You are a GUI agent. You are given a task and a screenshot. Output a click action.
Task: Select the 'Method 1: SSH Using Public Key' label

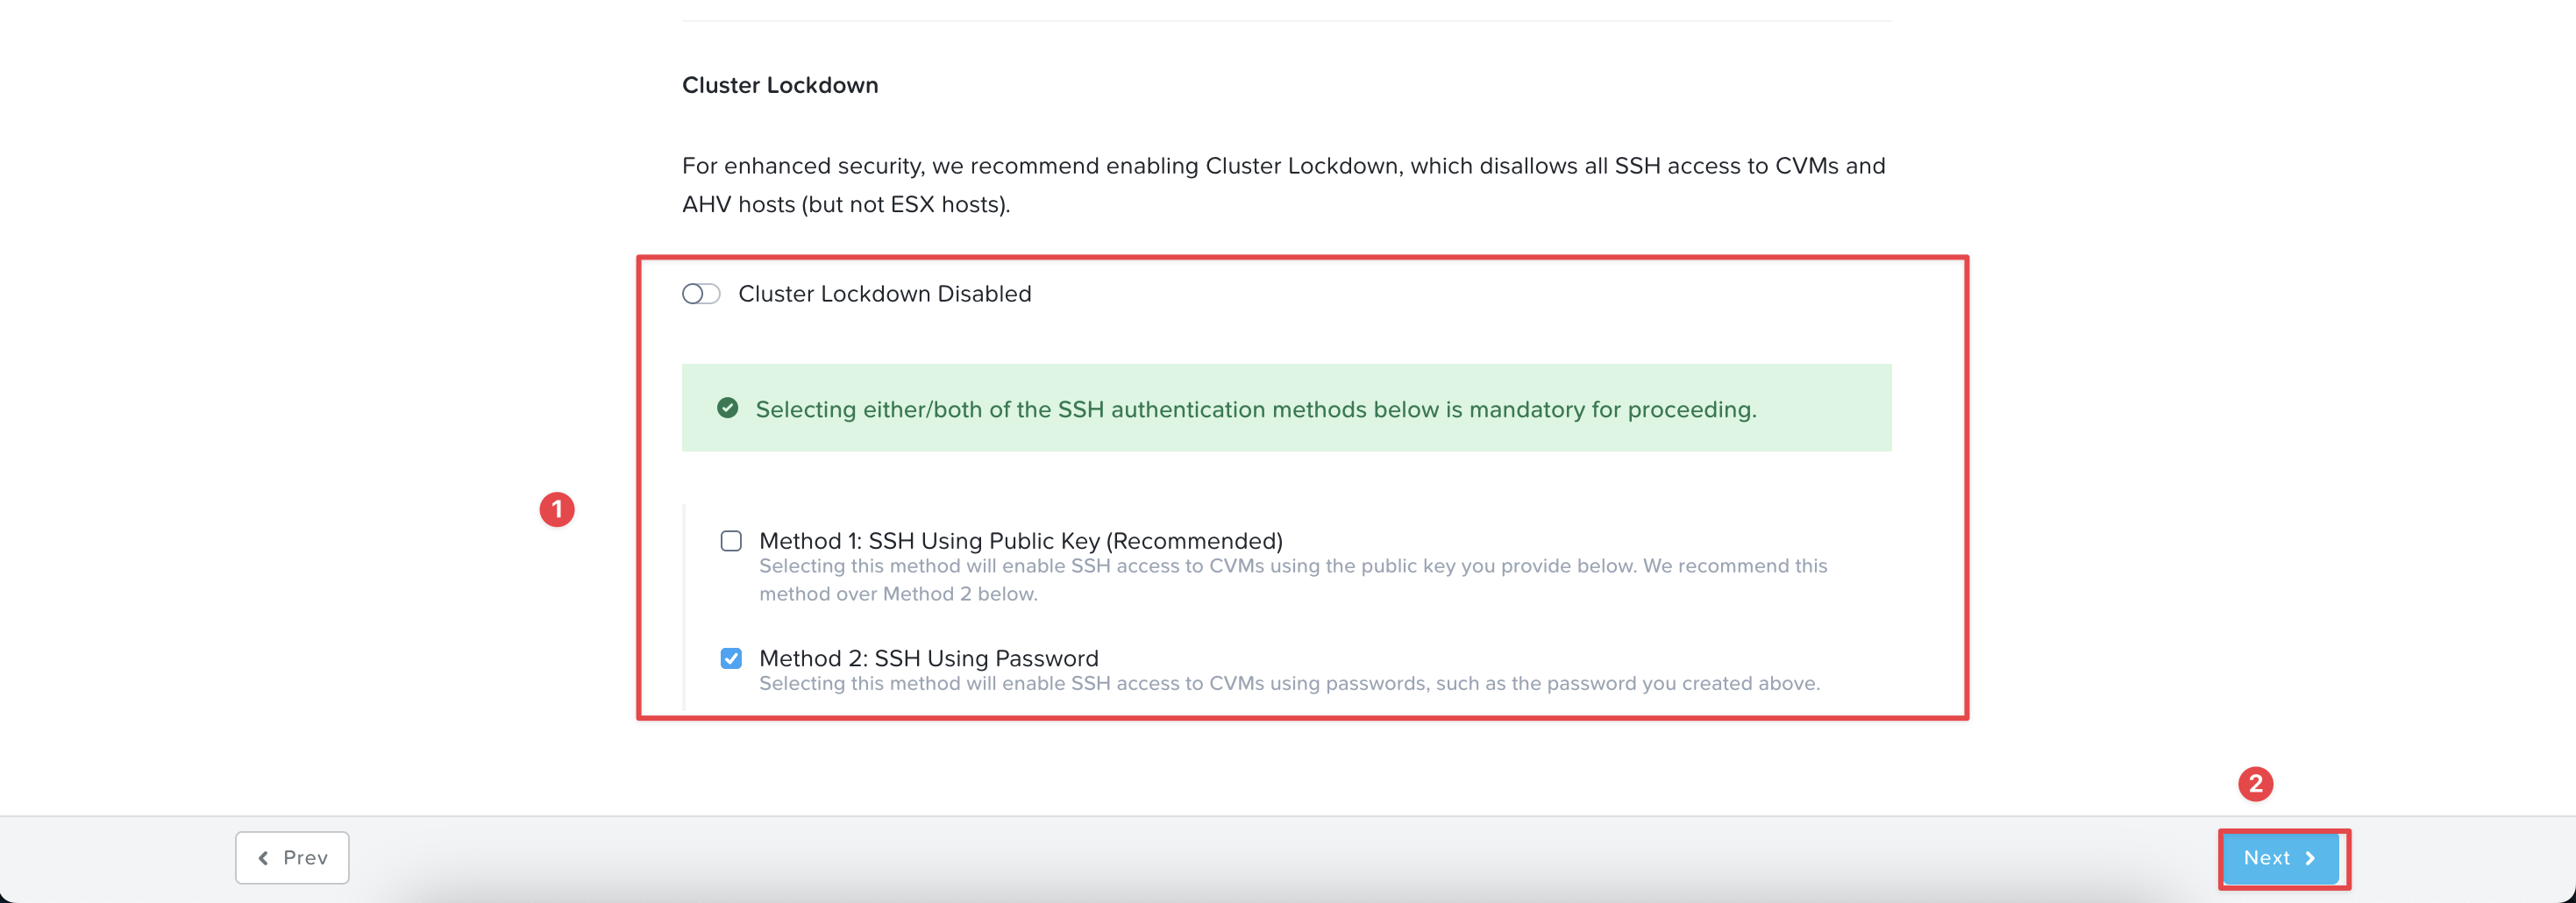click(1020, 541)
